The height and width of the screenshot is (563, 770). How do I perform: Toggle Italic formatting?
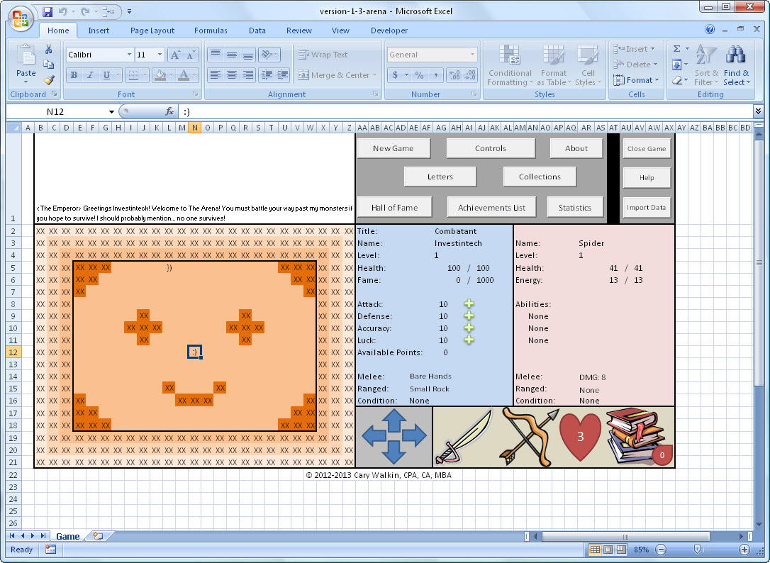[x=90, y=75]
